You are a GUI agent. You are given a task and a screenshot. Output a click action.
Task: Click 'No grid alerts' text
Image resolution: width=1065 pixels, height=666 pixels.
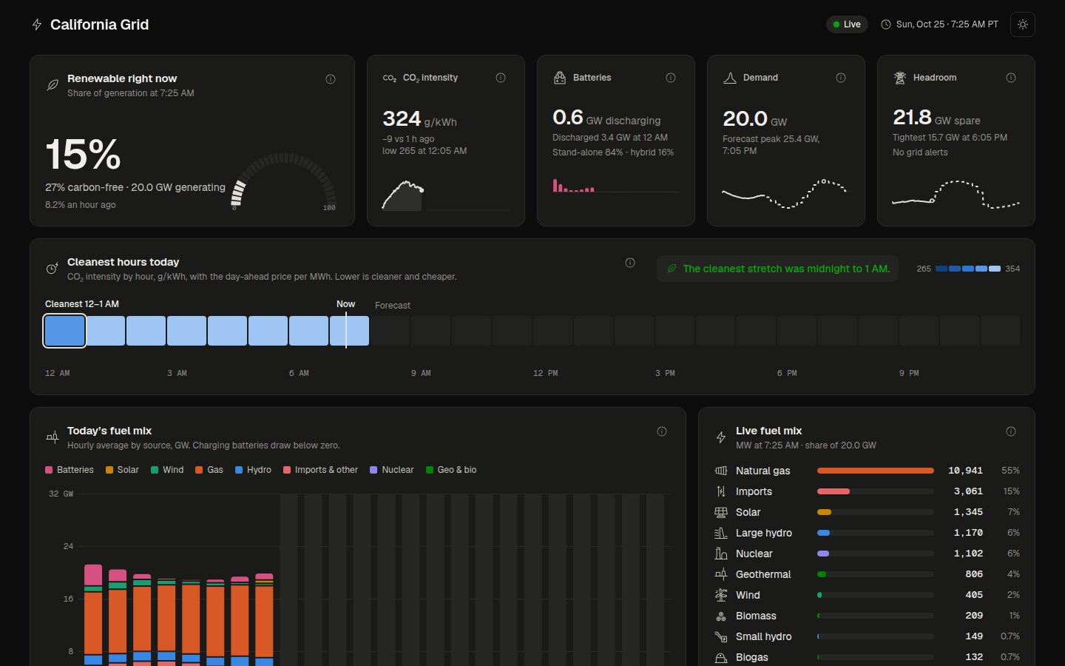tap(920, 152)
